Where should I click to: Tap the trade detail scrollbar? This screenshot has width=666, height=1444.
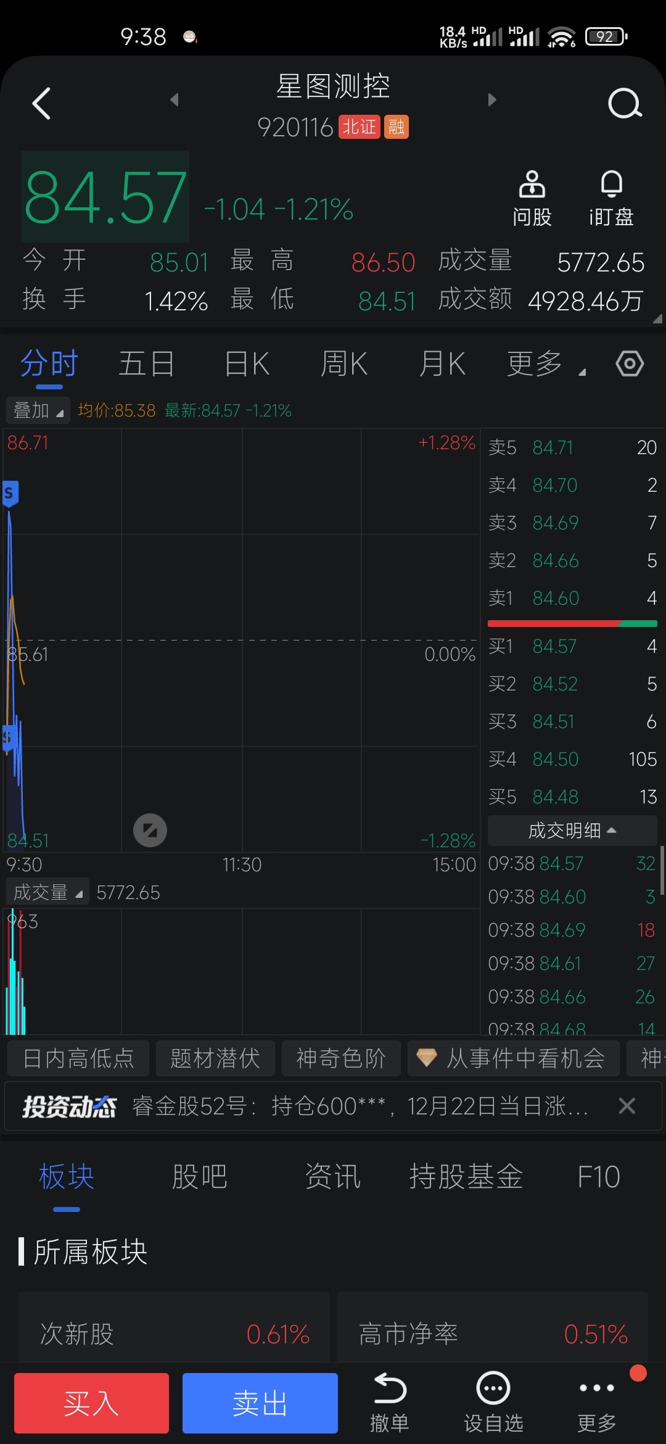[x=662, y=870]
